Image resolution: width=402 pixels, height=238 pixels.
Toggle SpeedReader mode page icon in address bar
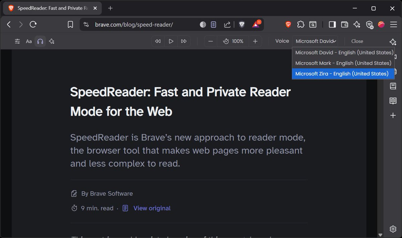(213, 24)
